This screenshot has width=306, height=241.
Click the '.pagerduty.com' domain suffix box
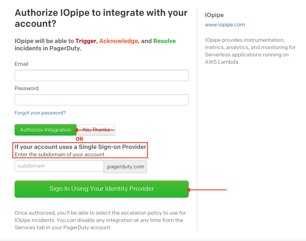(x=125, y=167)
